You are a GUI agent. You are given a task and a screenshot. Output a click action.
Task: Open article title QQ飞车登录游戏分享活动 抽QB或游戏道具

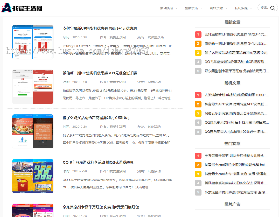click(98, 162)
